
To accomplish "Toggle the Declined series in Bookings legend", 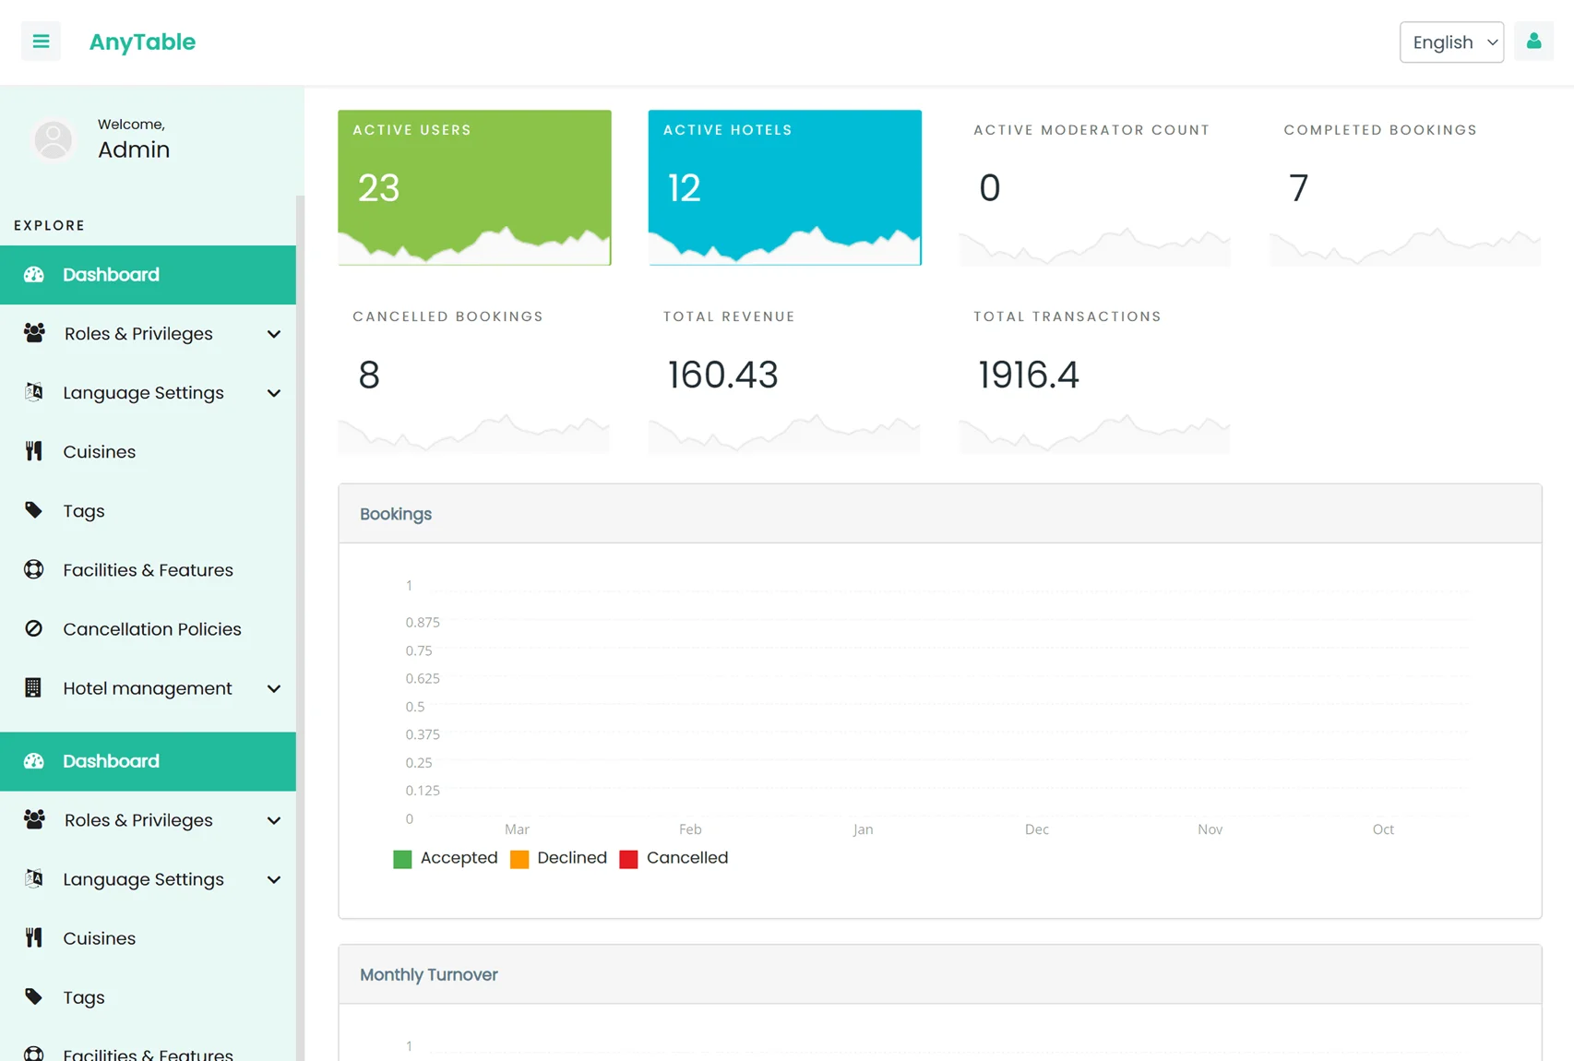I will coord(559,858).
